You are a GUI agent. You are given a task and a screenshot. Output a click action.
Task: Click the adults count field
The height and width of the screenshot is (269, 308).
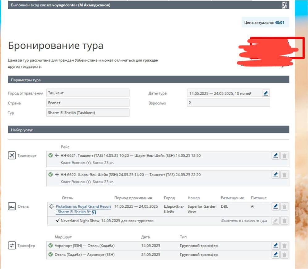pos(228,103)
